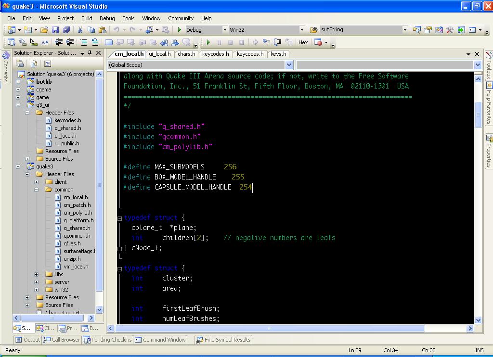Switch to the keycodes.h tab
This screenshot has height=357, width=493.
coord(215,54)
